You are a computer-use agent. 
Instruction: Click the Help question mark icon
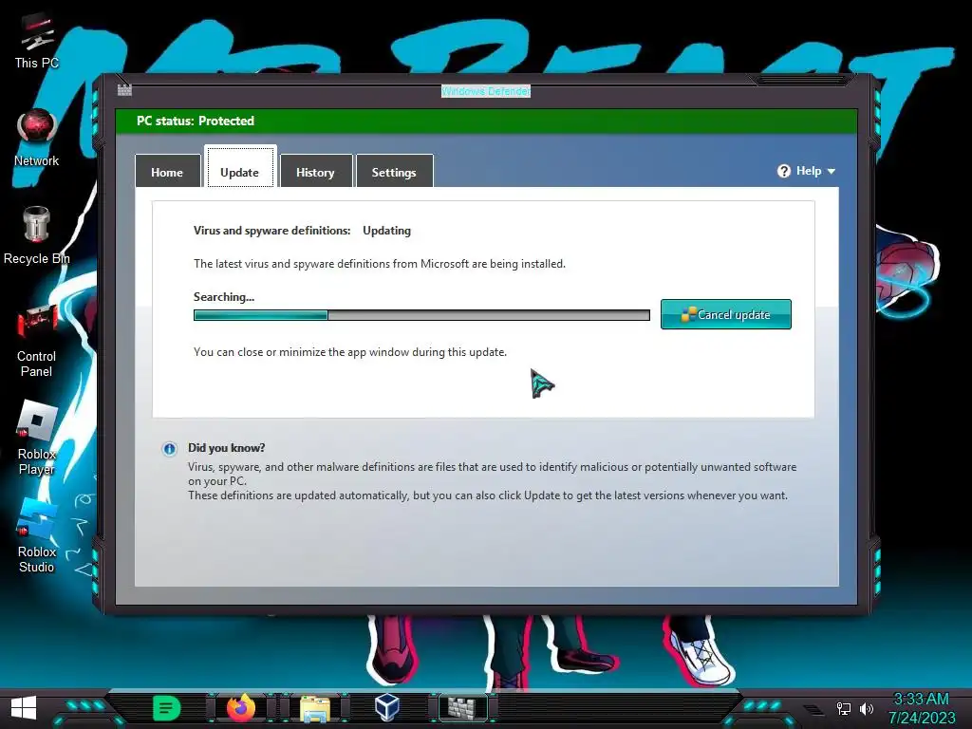click(784, 171)
